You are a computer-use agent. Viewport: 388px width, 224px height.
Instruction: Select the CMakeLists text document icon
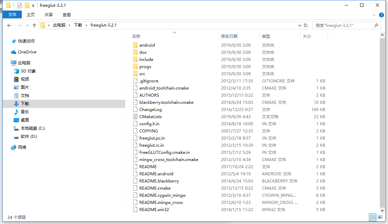point(135,116)
